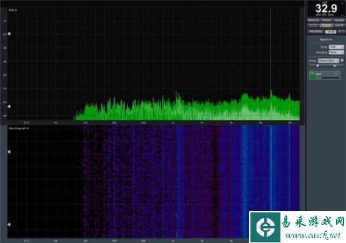Click the 32.9 SPL meter readout

326,9
